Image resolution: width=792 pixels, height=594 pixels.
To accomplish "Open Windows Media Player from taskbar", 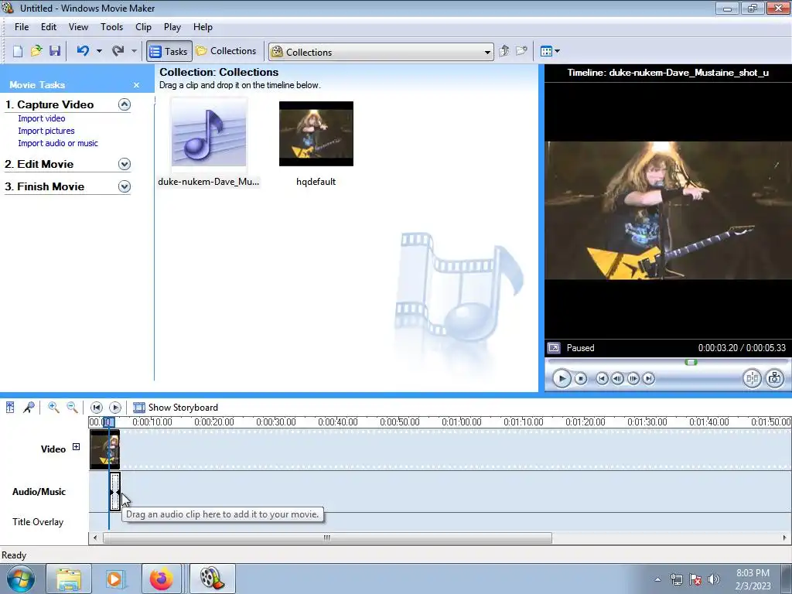I will [115, 579].
